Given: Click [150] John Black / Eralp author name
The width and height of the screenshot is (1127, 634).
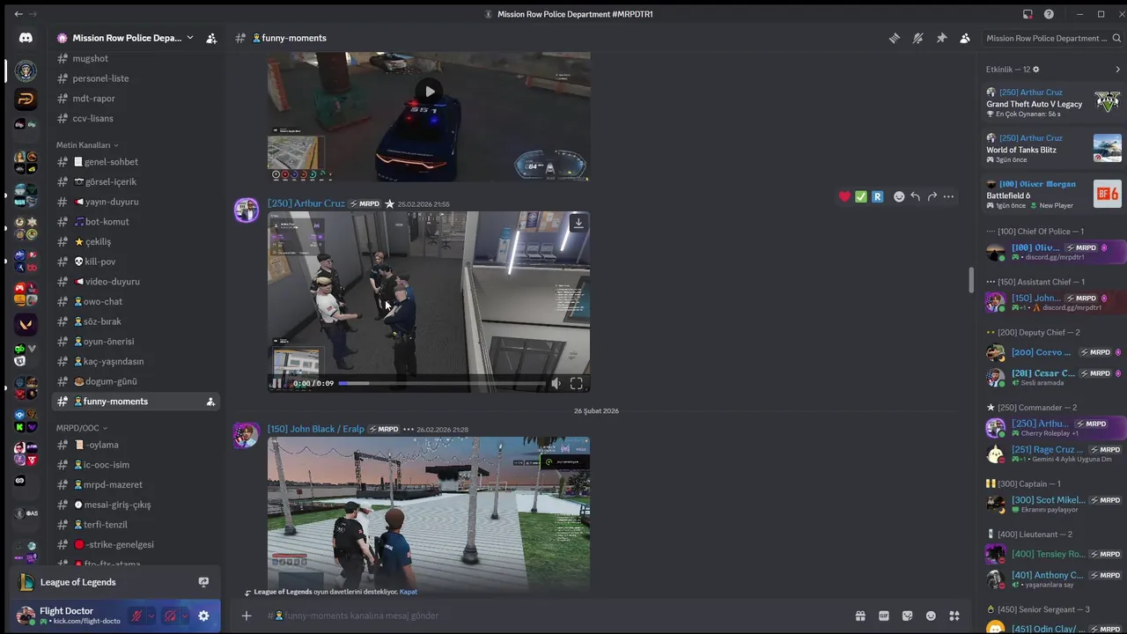Looking at the screenshot, I should pos(315,429).
